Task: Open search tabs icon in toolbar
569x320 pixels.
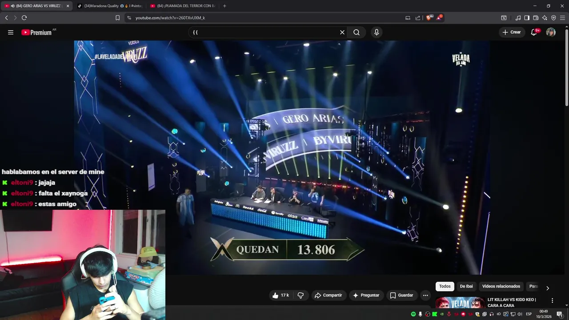Action: tap(504, 18)
